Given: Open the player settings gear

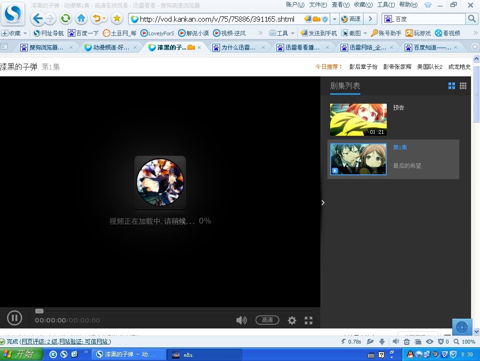Looking at the screenshot, I should pos(292,320).
